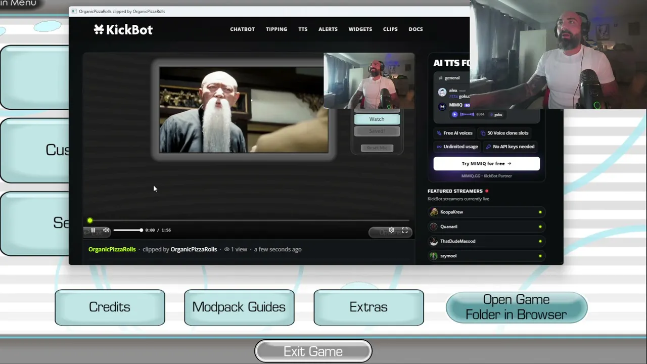Click Quanaril's avatar icon
Screen dimensions: 647x364
pyautogui.click(x=434, y=226)
